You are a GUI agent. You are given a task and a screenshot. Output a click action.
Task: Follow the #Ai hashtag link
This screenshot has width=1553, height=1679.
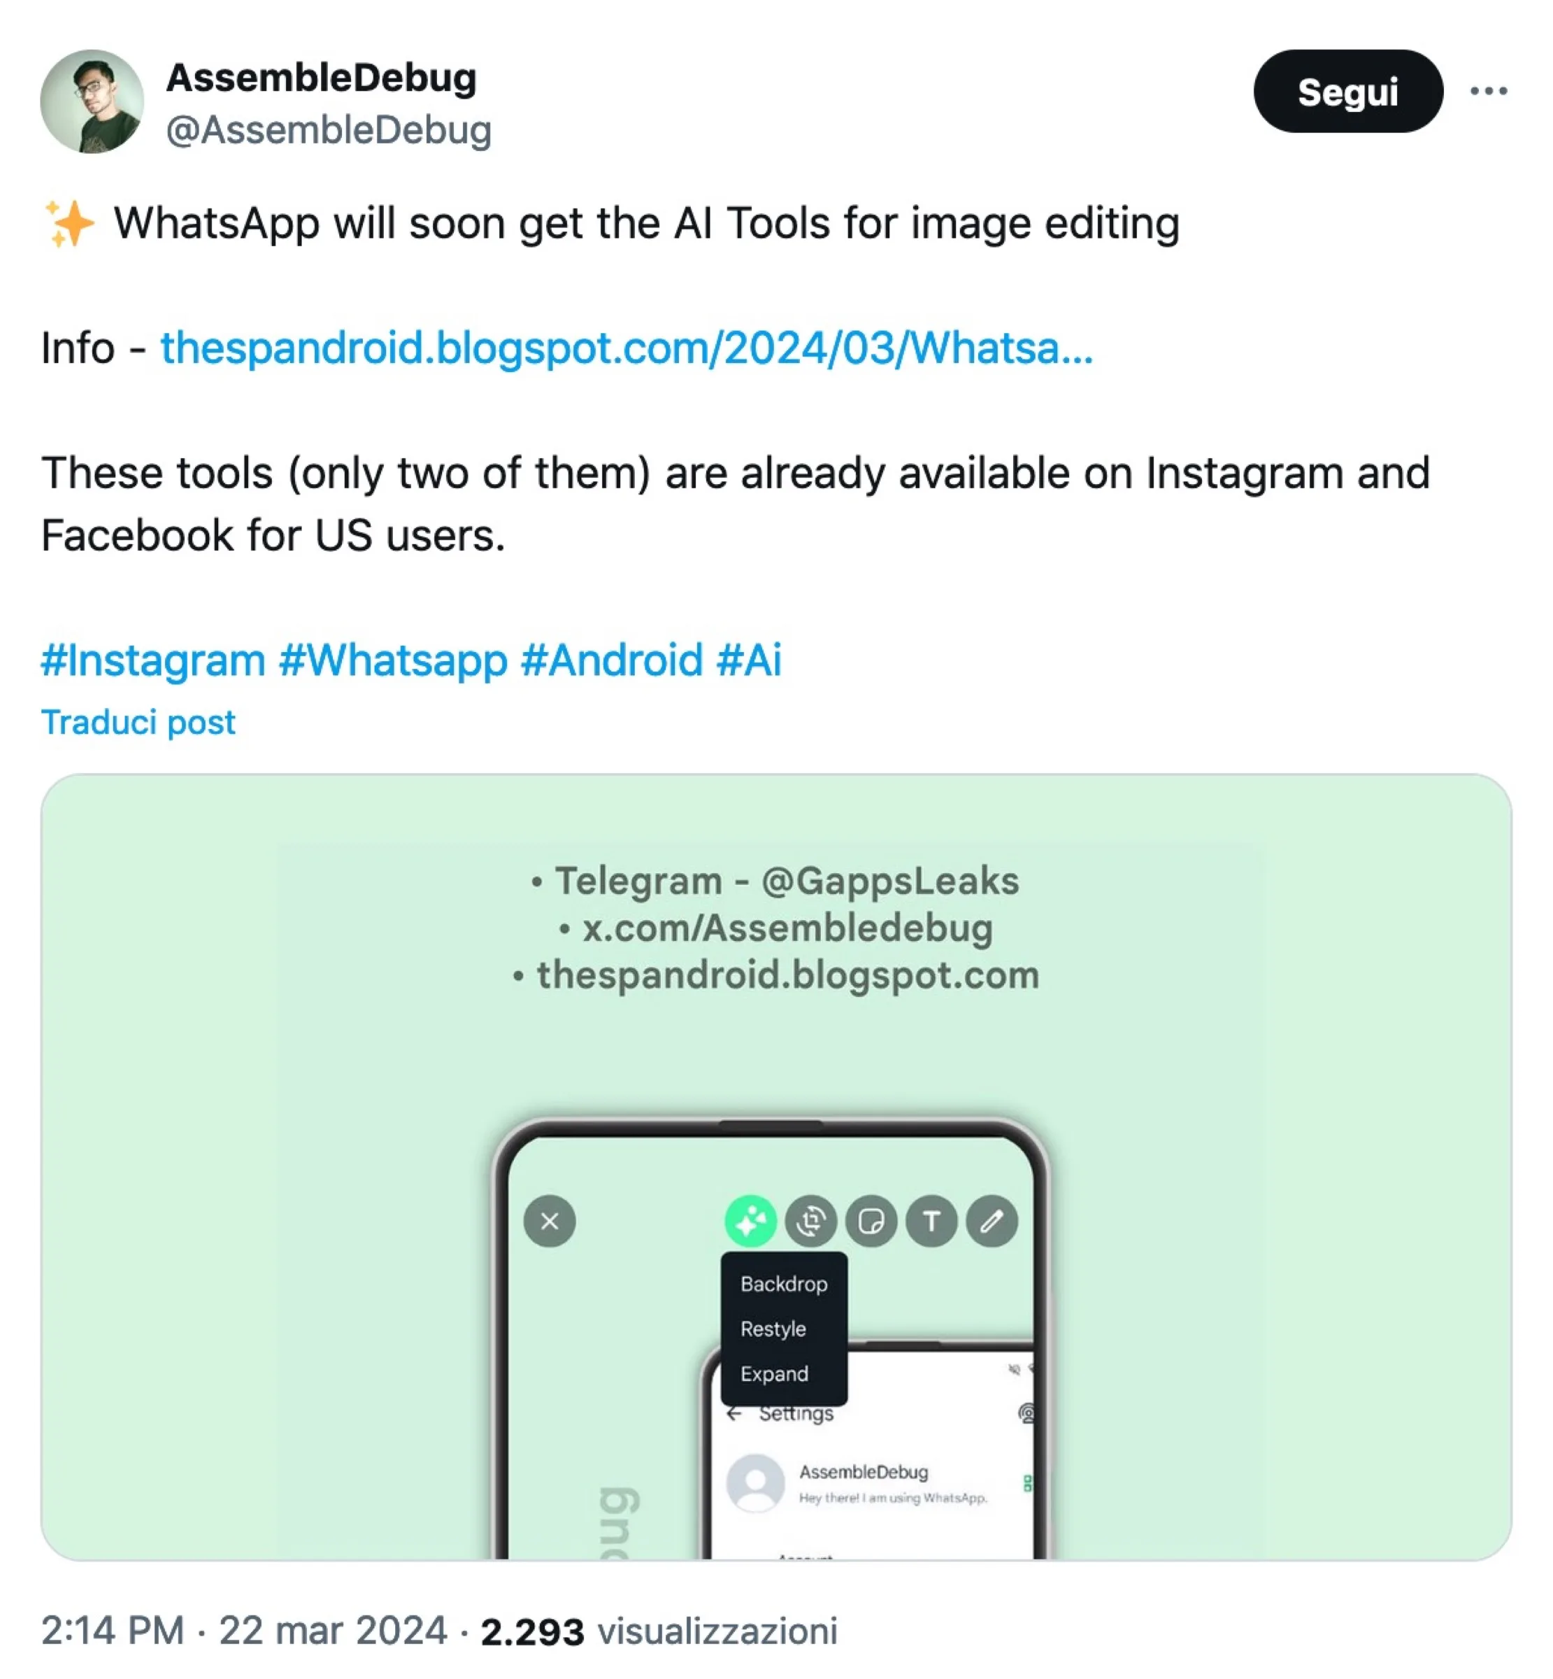(x=749, y=659)
